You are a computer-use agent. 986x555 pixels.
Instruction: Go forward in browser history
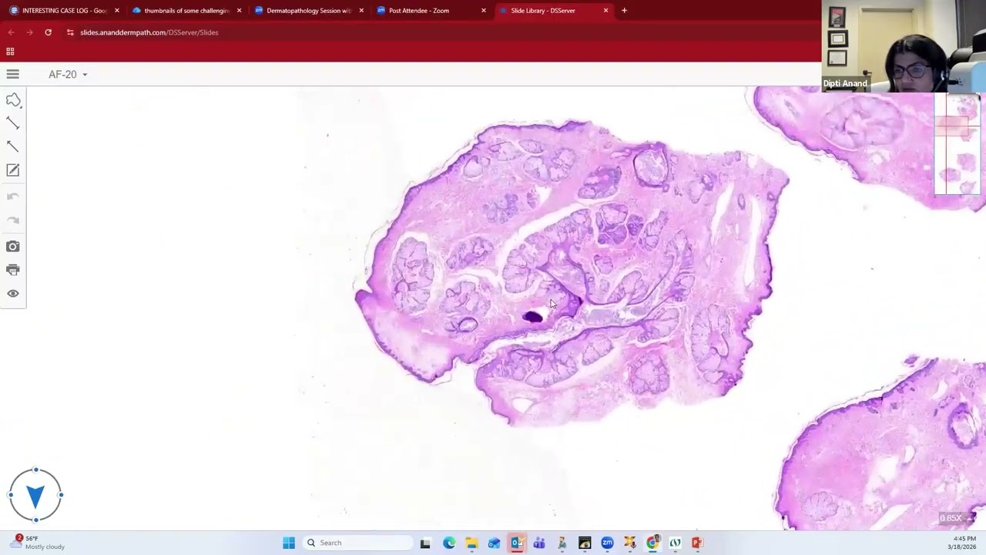[29, 32]
